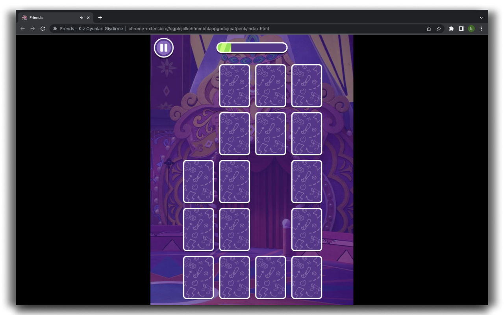Flip the leftmost card in the fourth row
The height and width of the screenshot is (315, 504).
click(x=198, y=230)
